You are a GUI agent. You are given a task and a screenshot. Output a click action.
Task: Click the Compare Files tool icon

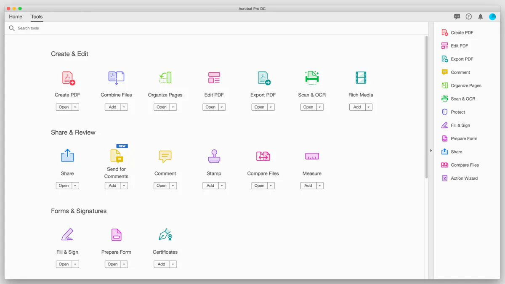263,156
